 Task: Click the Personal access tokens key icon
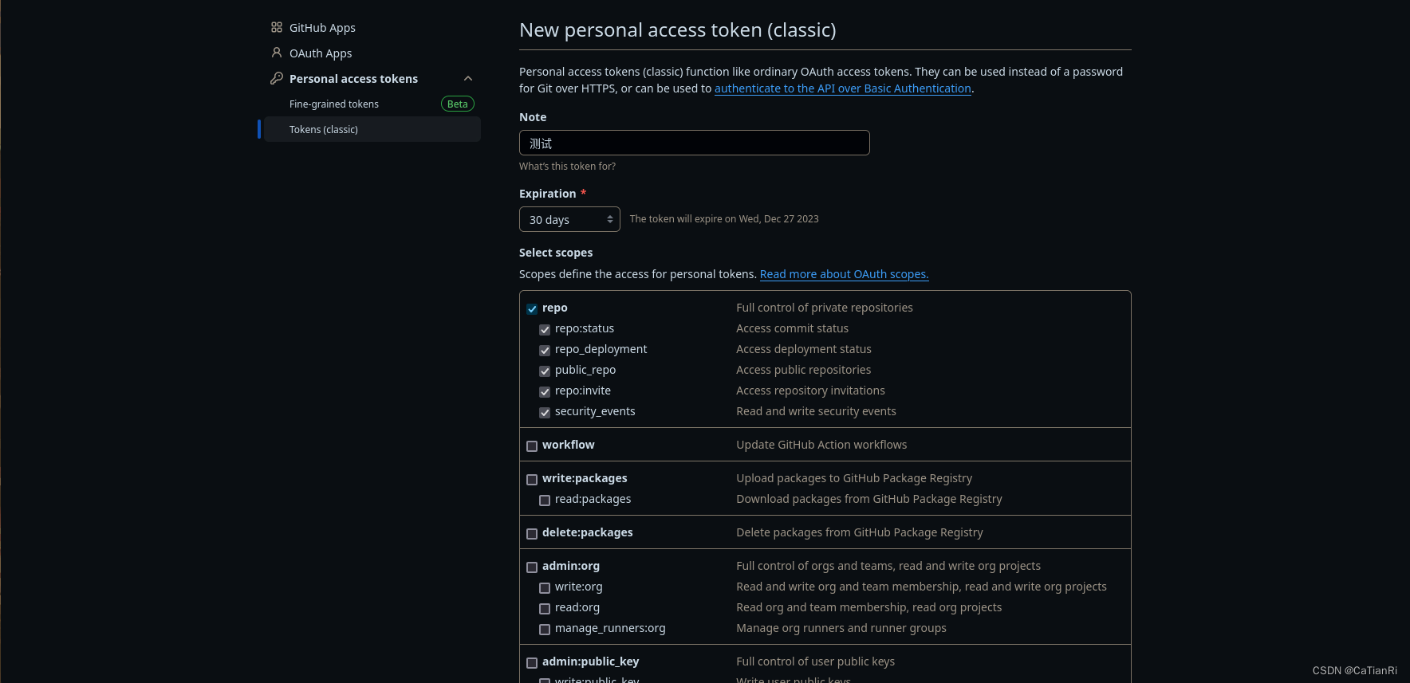[x=277, y=78]
